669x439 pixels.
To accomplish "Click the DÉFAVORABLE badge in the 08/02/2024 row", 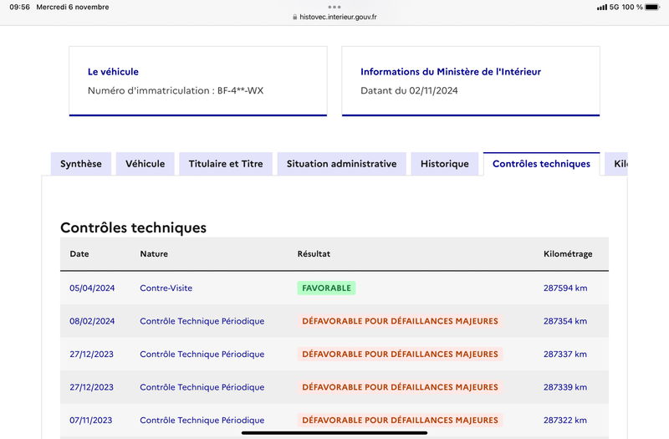I will coord(401,321).
